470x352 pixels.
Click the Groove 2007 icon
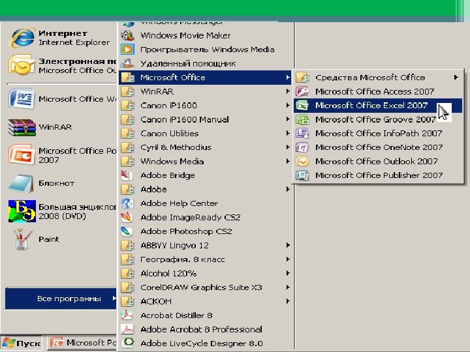tap(302, 119)
